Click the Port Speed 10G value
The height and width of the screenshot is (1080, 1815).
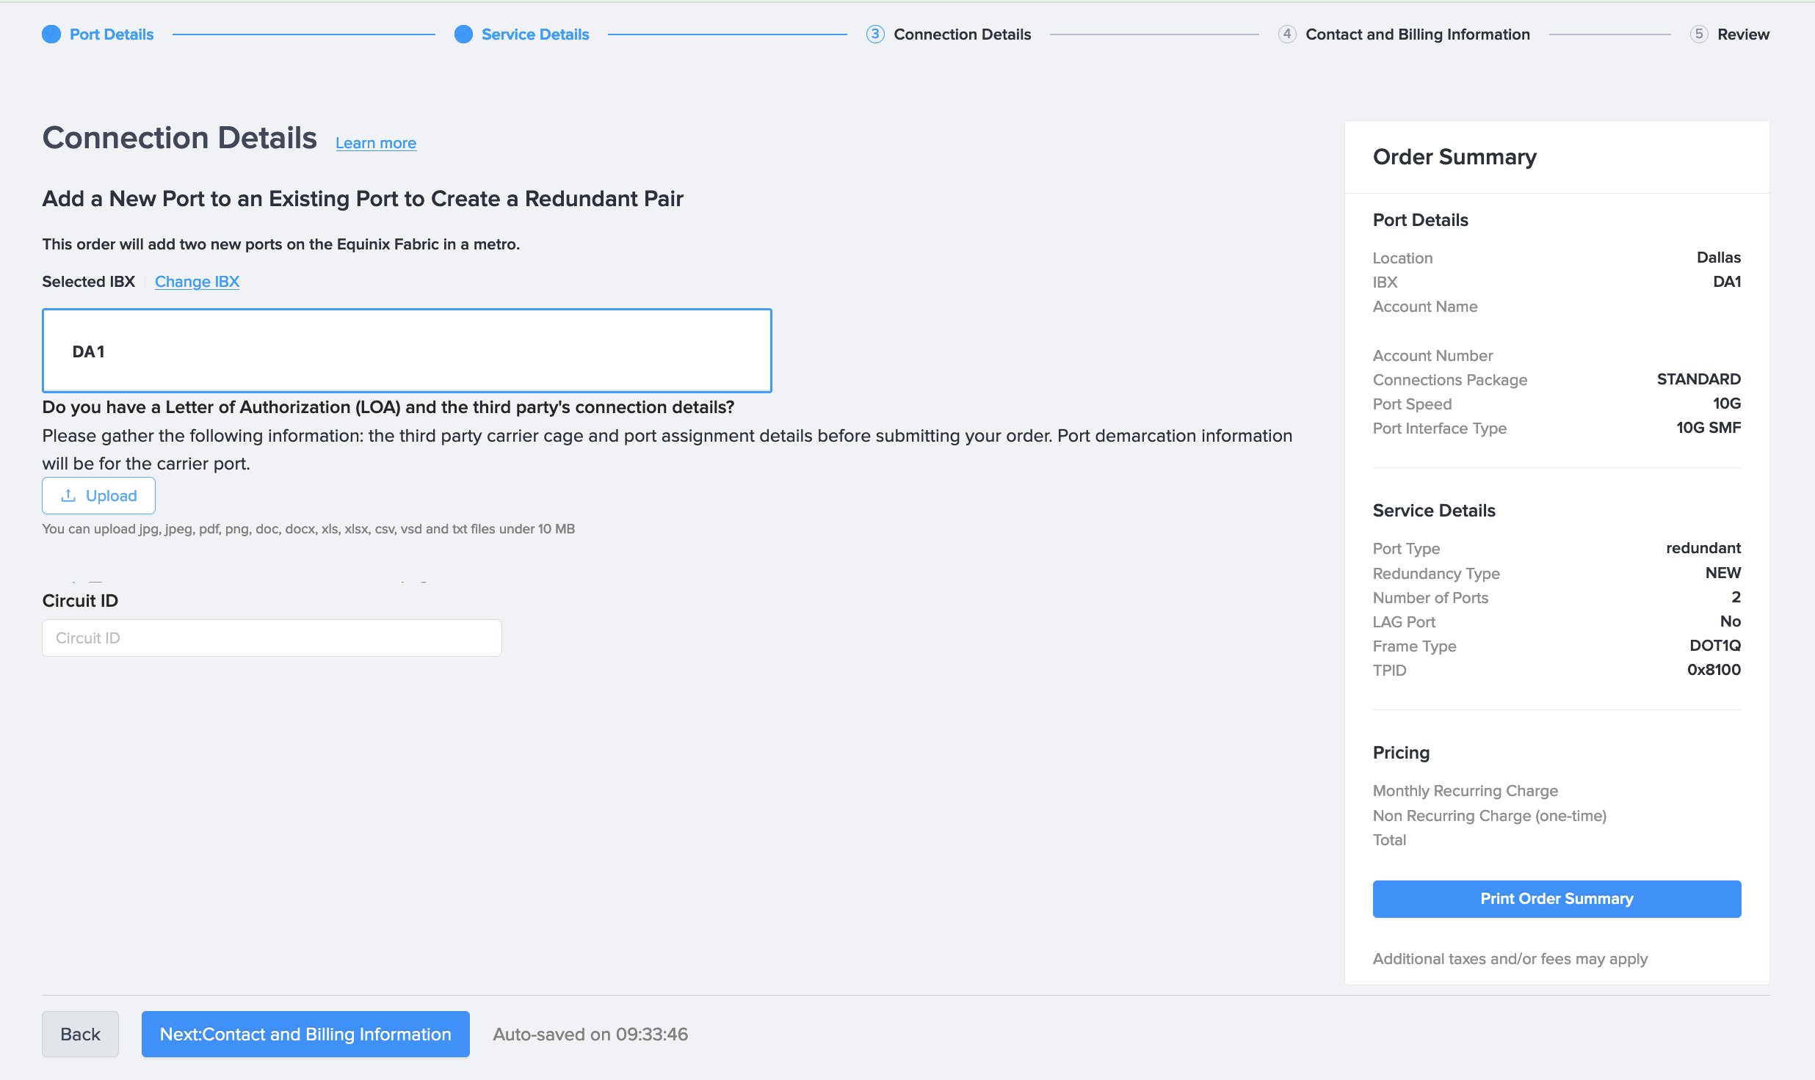(x=1726, y=404)
